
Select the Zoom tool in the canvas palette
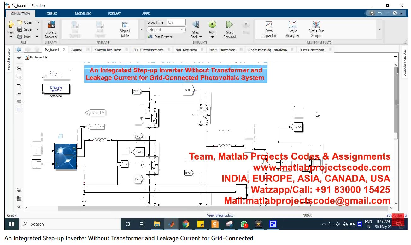tap(19, 69)
